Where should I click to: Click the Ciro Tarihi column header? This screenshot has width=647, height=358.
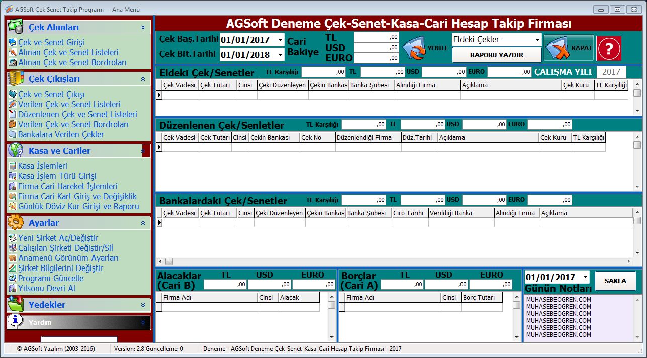(410, 213)
